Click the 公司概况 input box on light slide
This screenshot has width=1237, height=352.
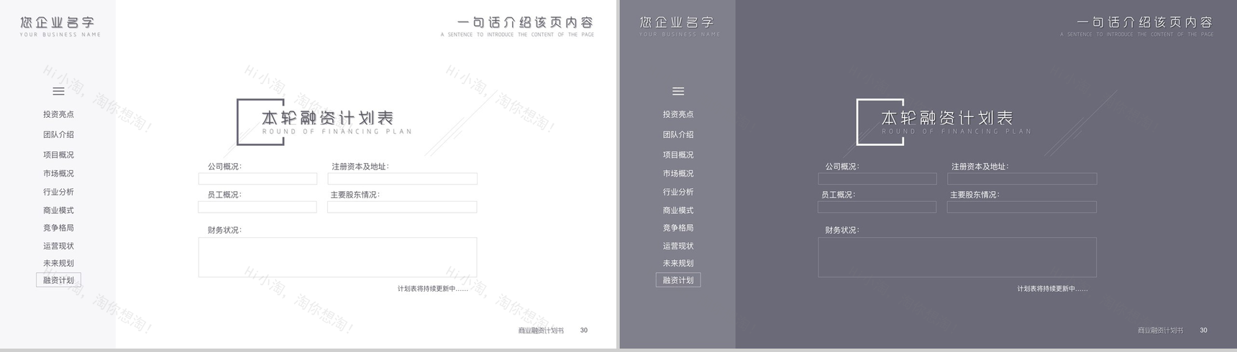click(x=257, y=179)
